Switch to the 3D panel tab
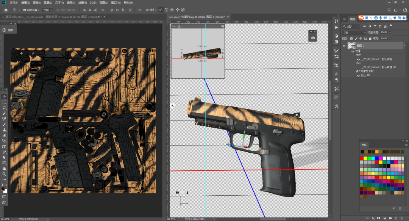 click(345, 19)
